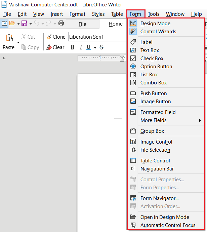Open the File menu

tap(7, 14)
